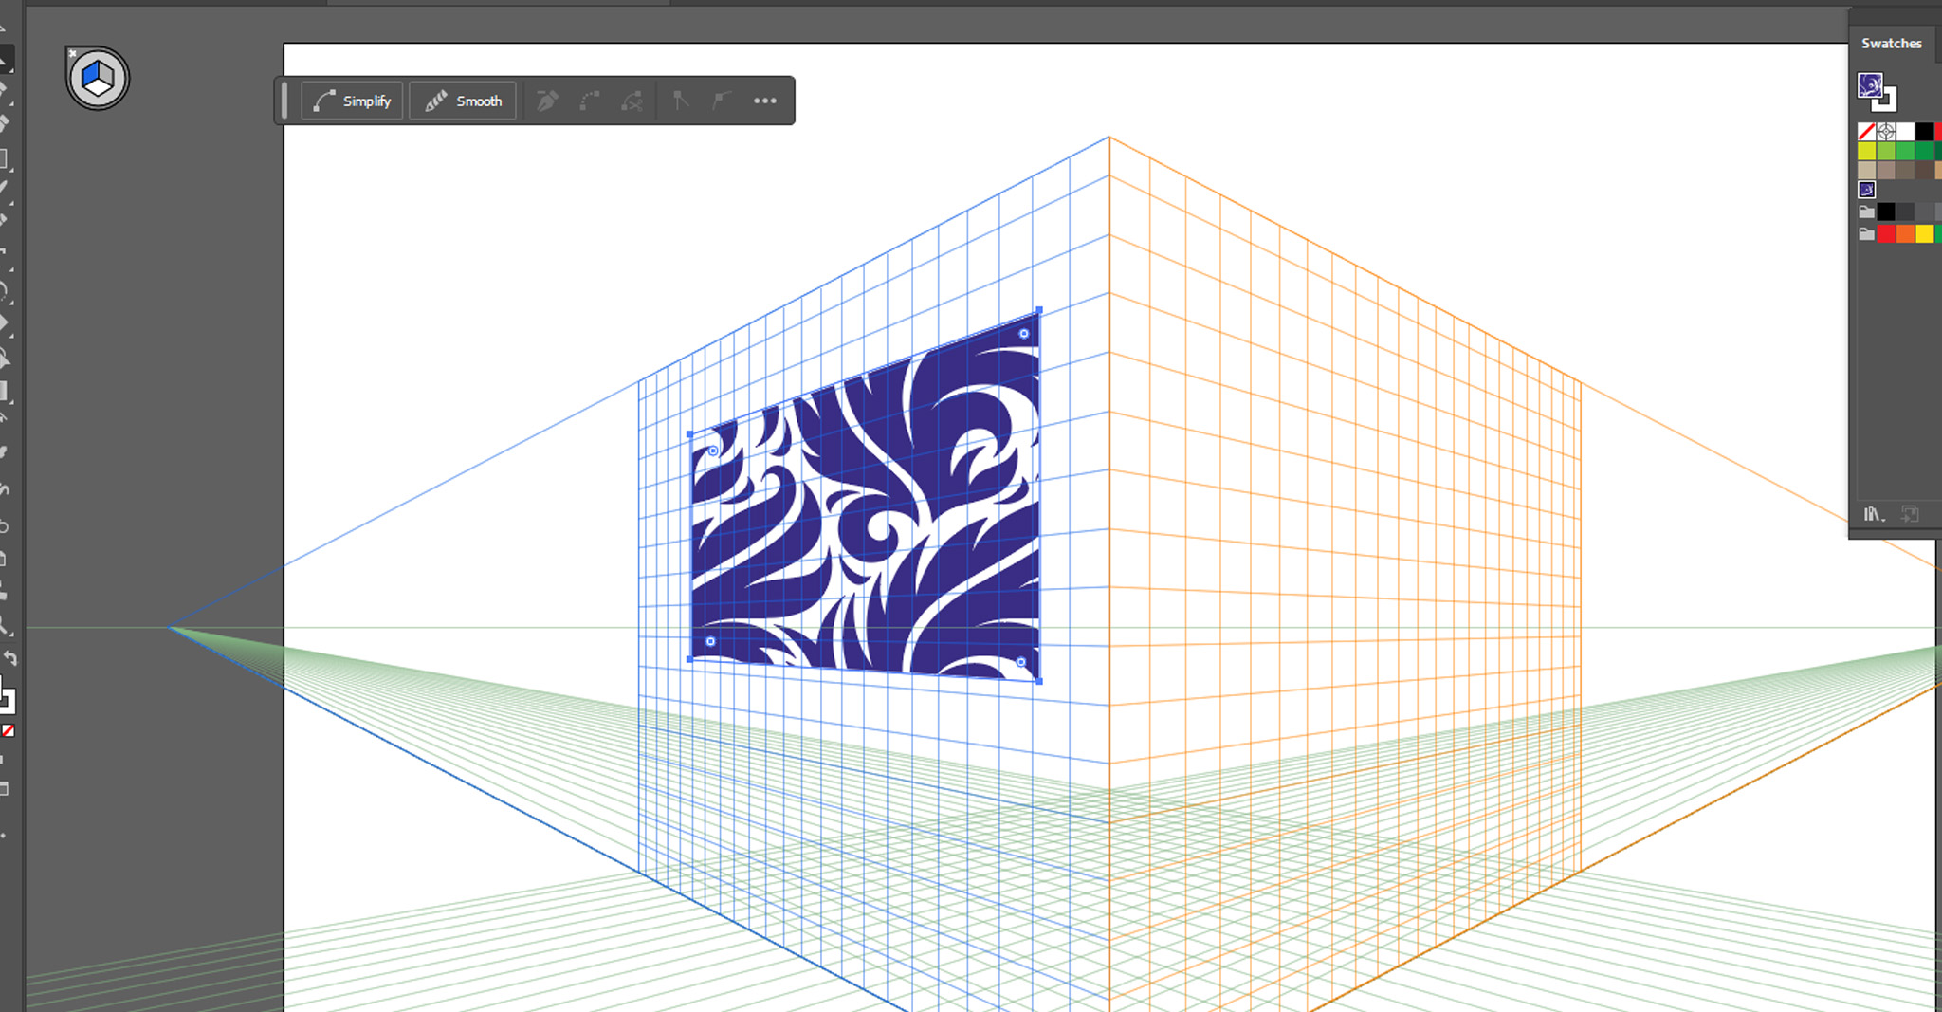The width and height of the screenshot is (1942, 1012).
Task: Click the top-right corner widget of the pattern shape
Action: (x=1023, y=333)
